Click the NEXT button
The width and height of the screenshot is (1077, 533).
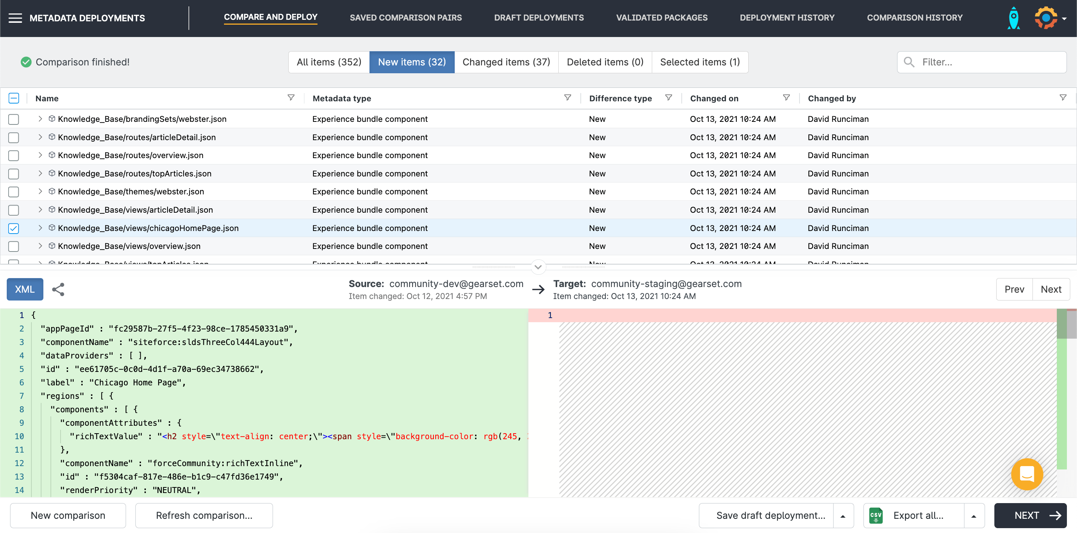click(1030, 515)
